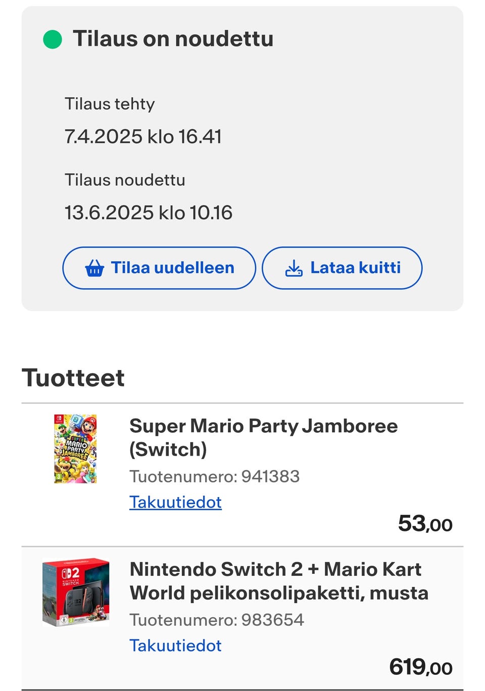Click the pickup date 13.6.2025 klo 10.16

[149, 213]
